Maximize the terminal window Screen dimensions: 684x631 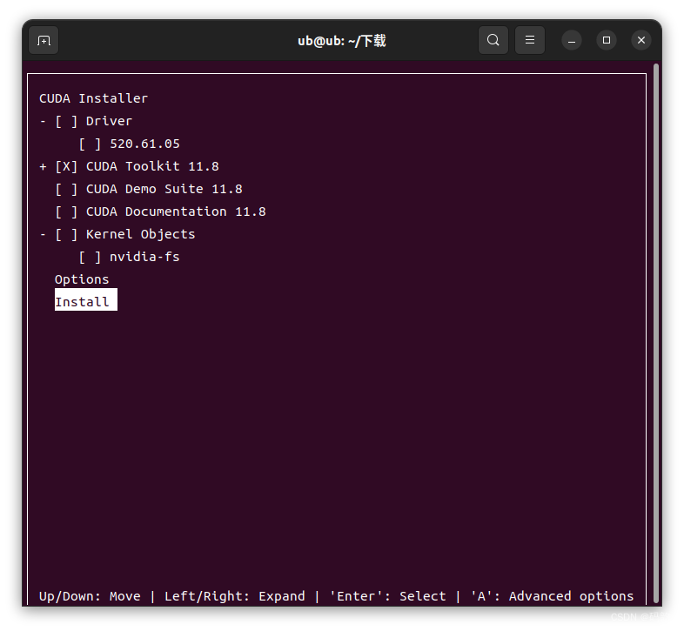pos(607,40)
